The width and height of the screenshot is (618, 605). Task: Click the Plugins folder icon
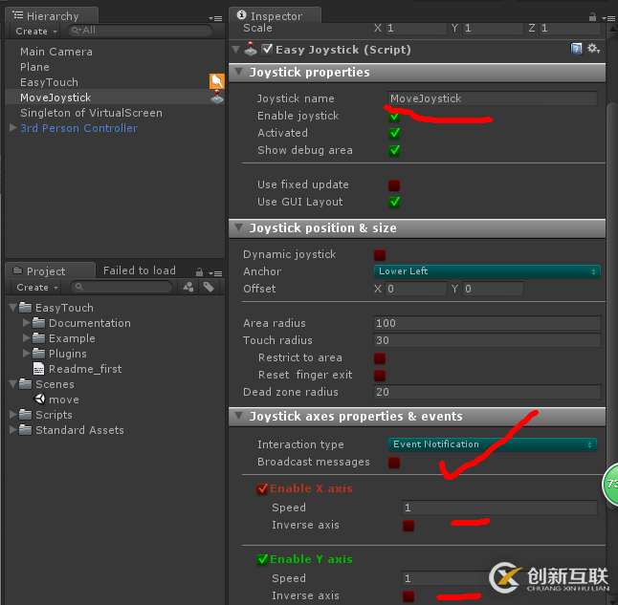point(38,354)
